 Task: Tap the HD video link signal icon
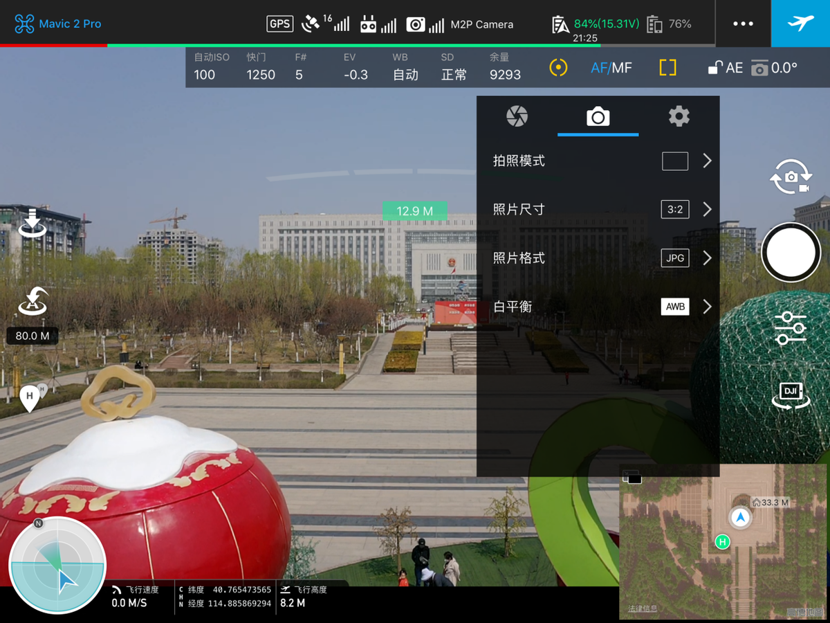[x=425, y=25]
